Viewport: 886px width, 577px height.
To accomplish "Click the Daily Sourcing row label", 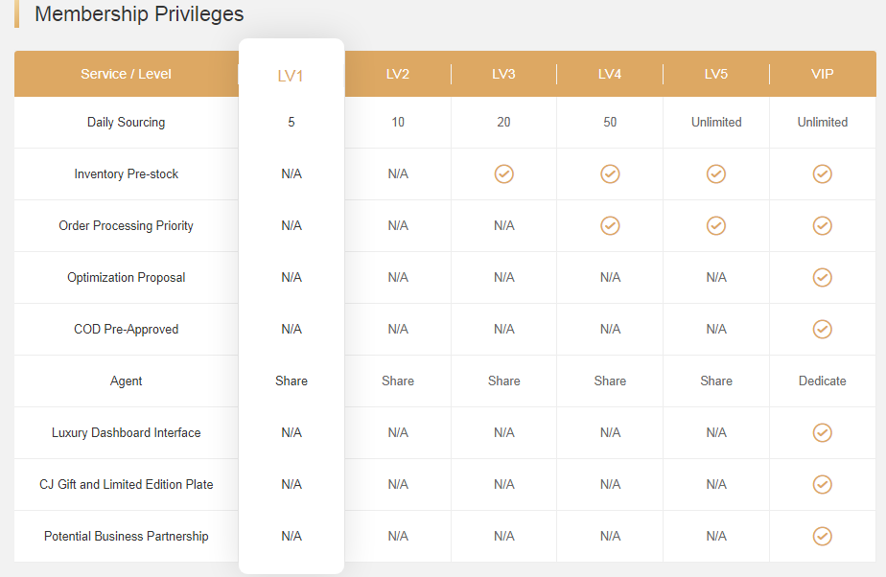I will (126, 122).
